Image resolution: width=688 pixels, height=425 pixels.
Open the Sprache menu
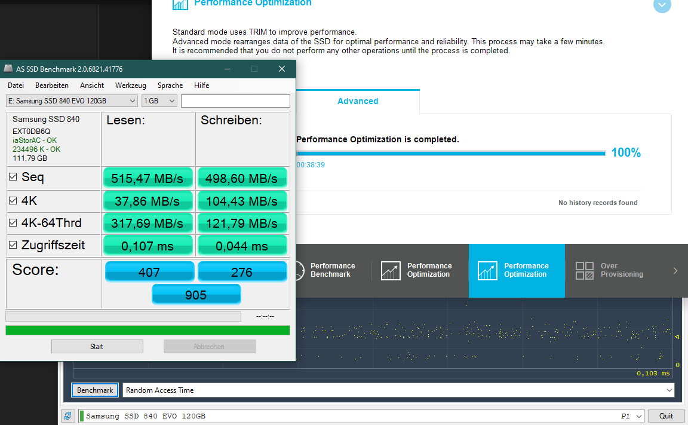point(170,85)
